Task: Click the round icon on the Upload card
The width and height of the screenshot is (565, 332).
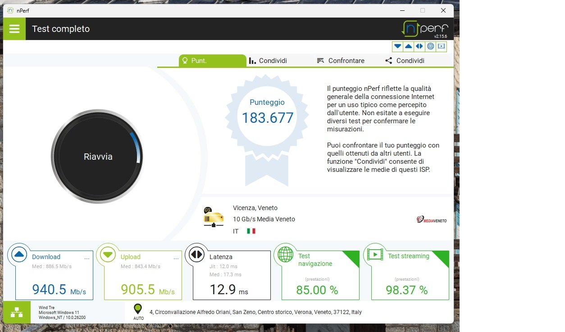Action: click(107, 255)
